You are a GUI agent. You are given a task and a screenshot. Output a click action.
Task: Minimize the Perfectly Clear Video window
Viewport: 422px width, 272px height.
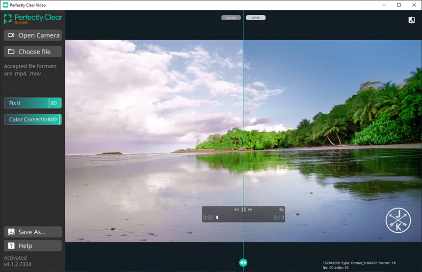click(384, 5)
